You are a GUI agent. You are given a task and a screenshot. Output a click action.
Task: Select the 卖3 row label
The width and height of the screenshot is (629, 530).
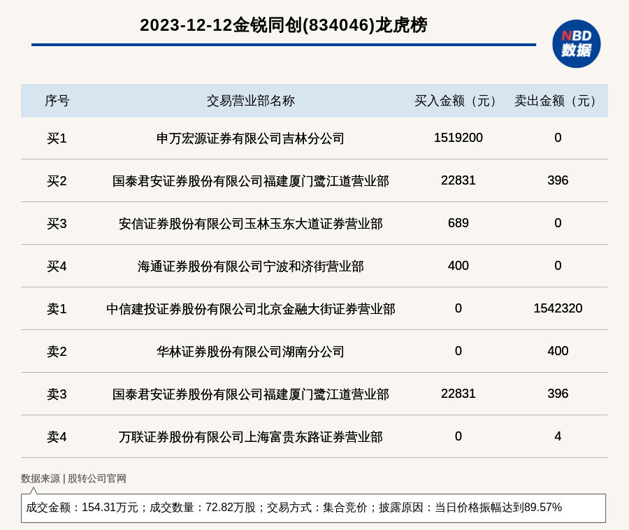57,394
